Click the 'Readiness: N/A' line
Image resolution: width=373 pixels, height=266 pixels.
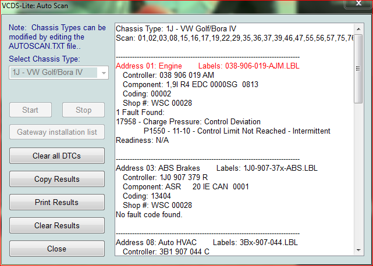pos(142,141)
